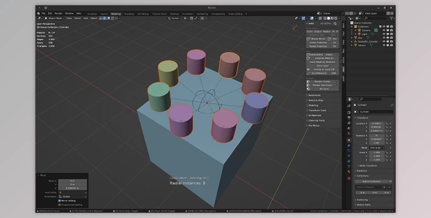Viewport: 431px width, 218px height.
Task: Open the Modifiers wrench tab icon
Action: [x=349, y=145]
